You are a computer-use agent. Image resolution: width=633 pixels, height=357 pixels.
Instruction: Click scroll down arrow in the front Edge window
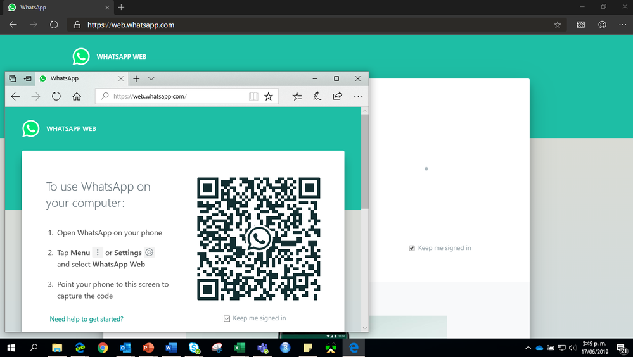click(365, 328)
